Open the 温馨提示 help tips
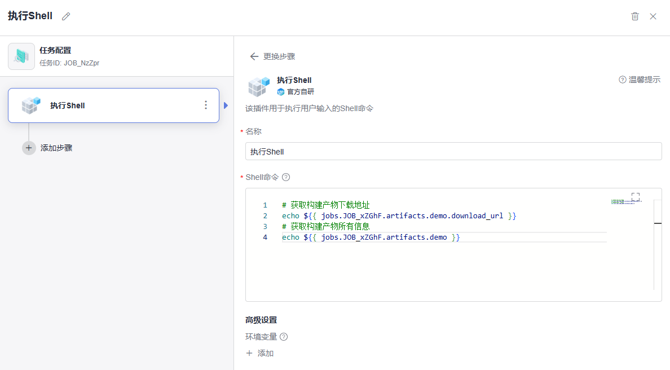670x370 pixels. click(x=640, y=80)
